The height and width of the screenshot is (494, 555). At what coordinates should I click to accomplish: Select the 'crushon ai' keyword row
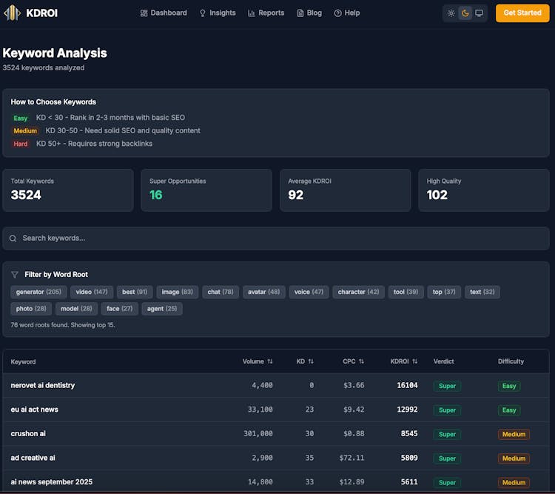(x=28, y=434)
